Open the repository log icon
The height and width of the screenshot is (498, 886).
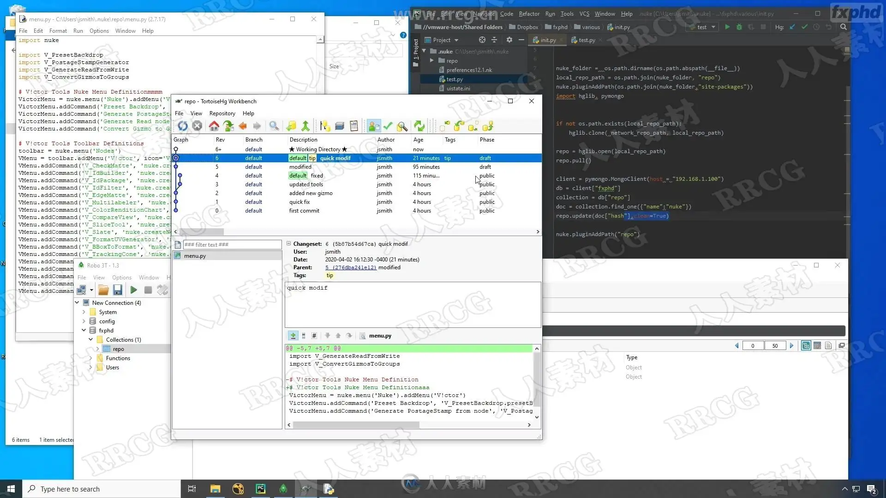pyautogui.click(x=354, y=126)
